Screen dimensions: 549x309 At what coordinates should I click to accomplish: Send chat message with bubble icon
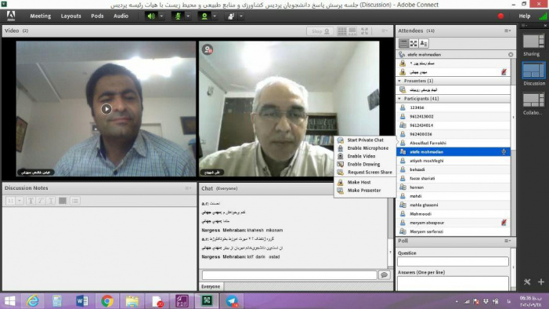pos(384,275)
